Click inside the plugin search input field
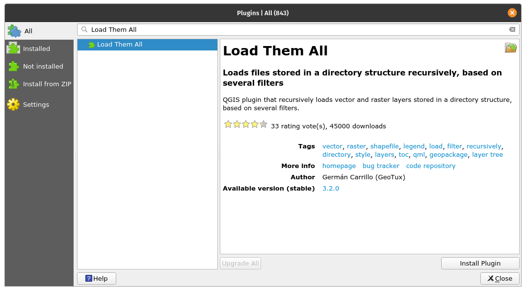The image size is (526, 291). tap(294, 30)
